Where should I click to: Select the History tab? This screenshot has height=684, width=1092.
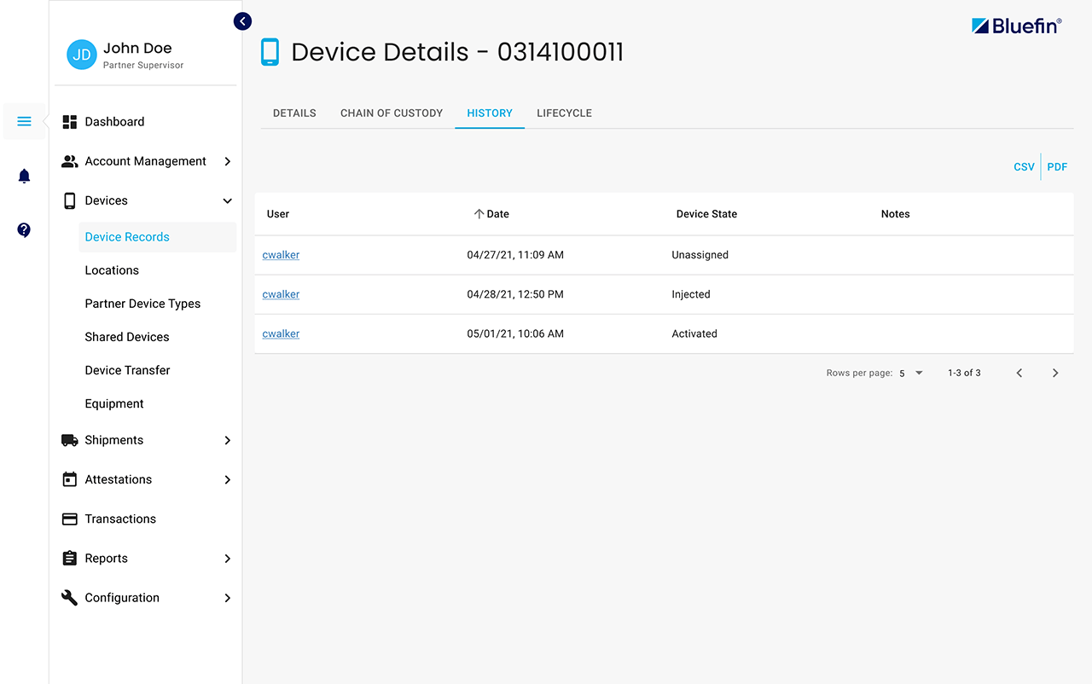490,113
